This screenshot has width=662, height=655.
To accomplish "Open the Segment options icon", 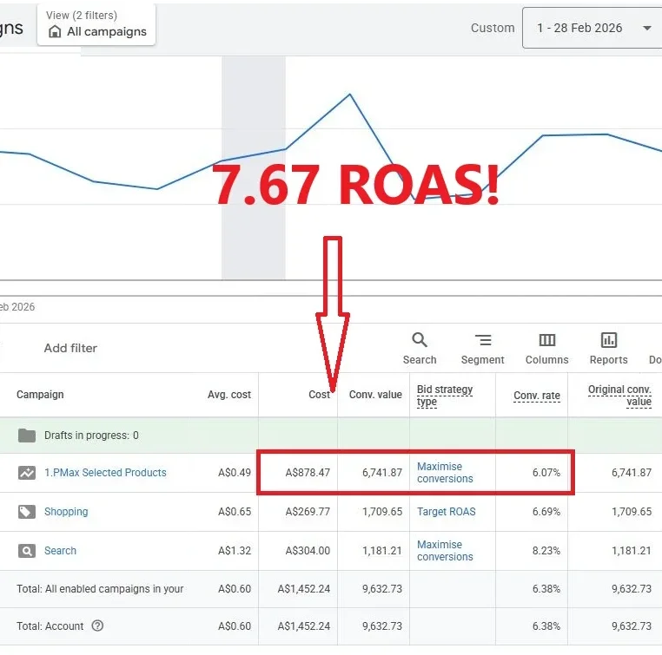I will click(x=482, y=340).
